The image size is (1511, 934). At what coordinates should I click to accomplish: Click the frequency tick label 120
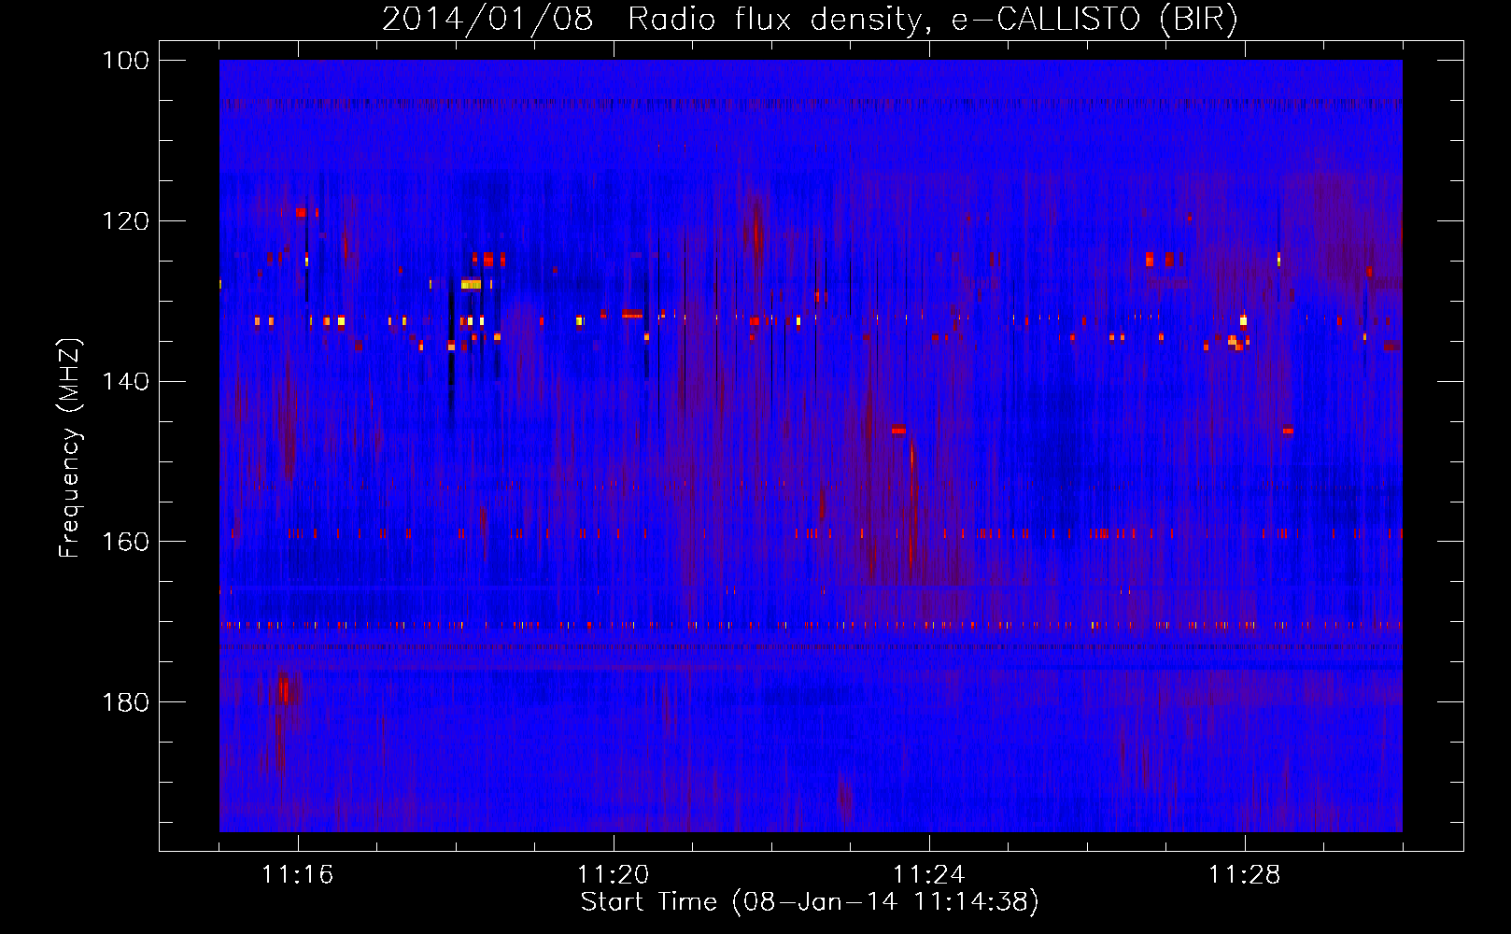click(x=126, y=221)
